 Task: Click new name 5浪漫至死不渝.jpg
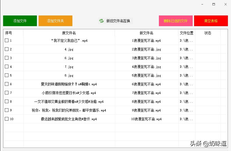pos(146,75)
